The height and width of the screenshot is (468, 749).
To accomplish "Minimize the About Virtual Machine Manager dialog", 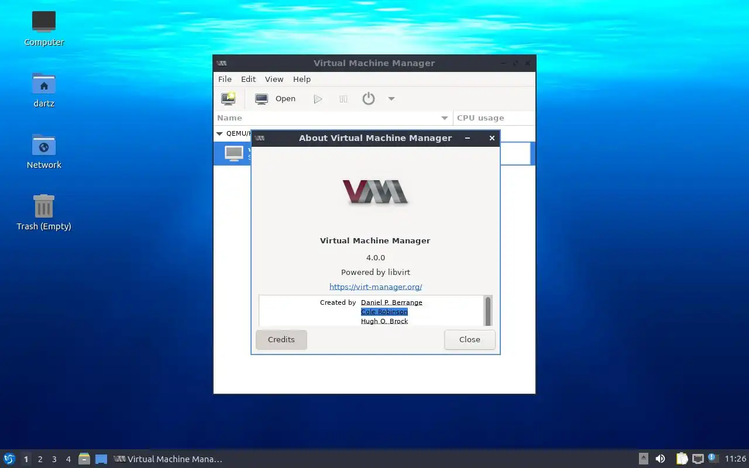I will [468, 138].
